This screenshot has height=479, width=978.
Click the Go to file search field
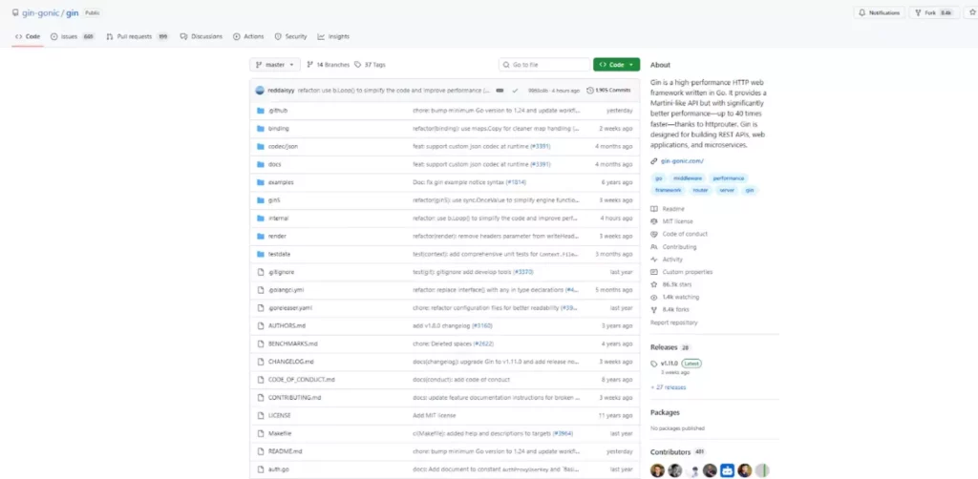click(544, 65)
